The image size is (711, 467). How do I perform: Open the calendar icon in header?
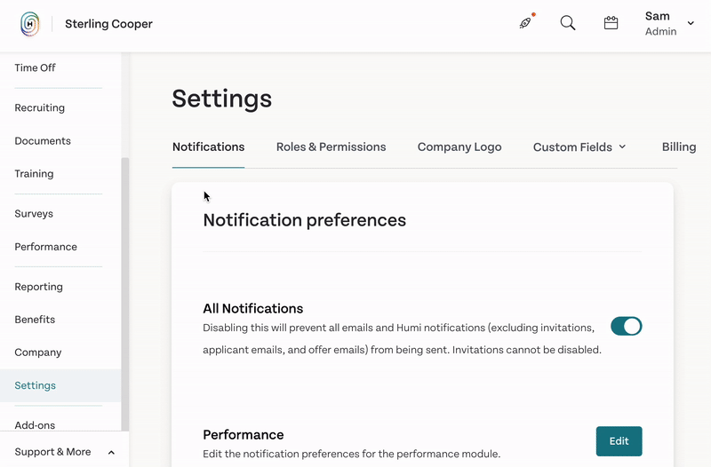[x=611, y=23]
